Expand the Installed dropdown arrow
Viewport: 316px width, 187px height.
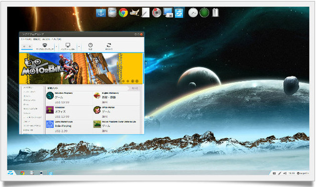pos(79,47)
